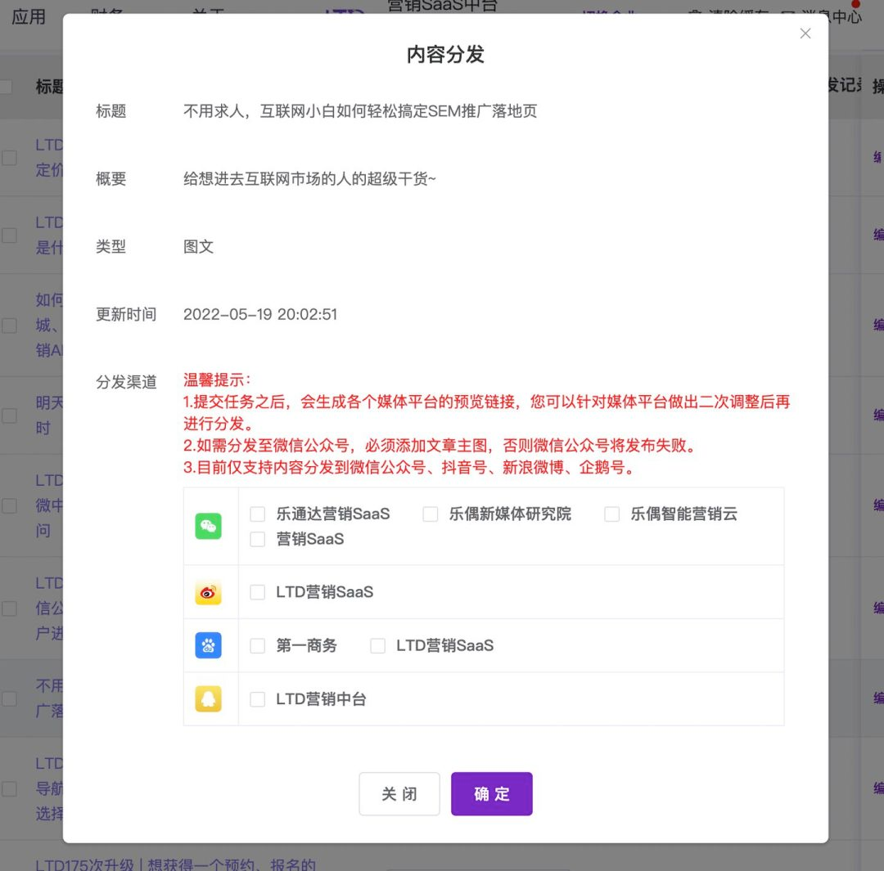Click the yellow QQ penguin channel icon
Image resolution: width=884 pixels, height=871 pixels.
click(208, 699)
